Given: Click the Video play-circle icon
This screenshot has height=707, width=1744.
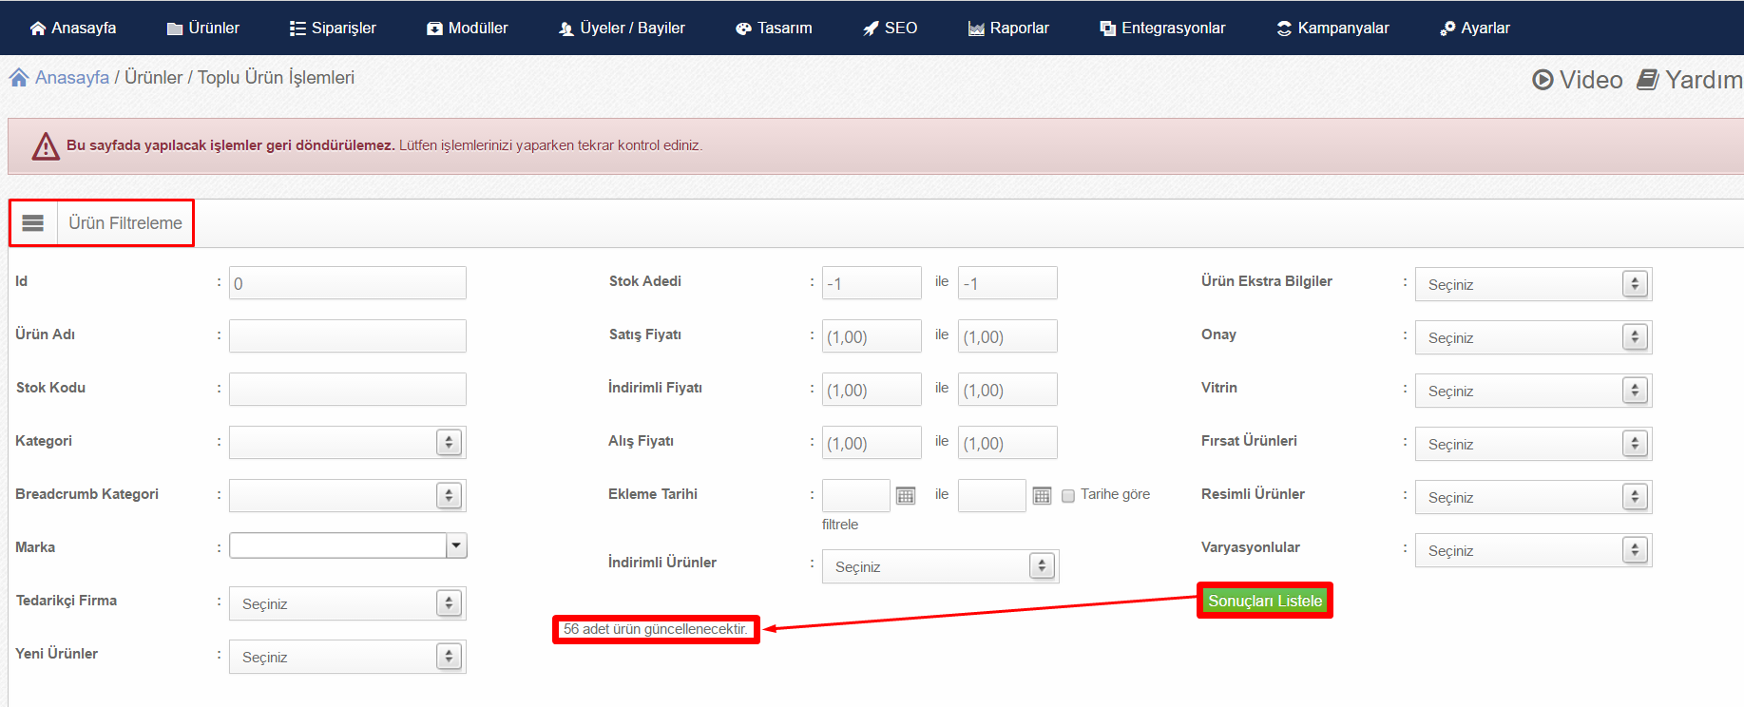Looking at the screenshot, I should click(x=1543, y=80).
